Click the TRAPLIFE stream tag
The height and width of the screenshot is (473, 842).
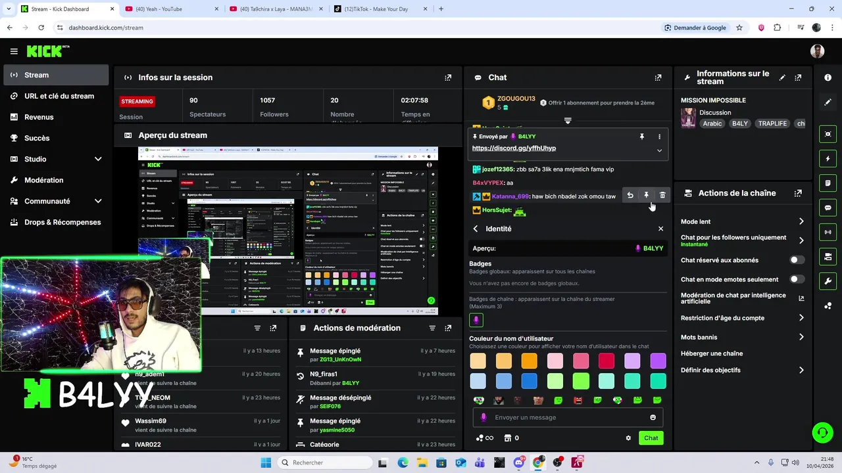[x=772, y=124]
